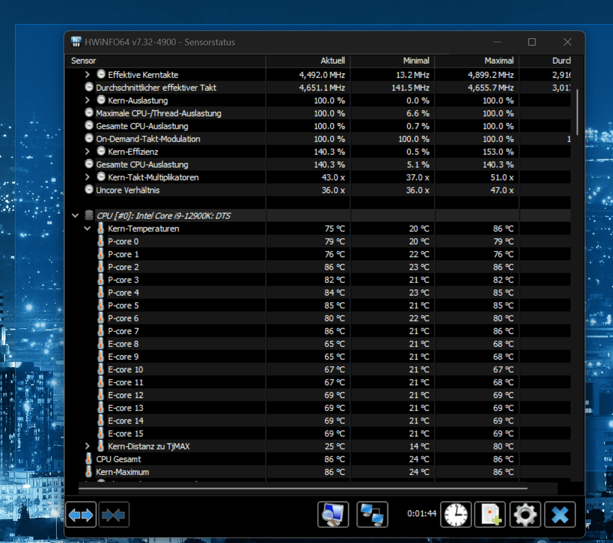Select the E-core 9 row
The width and height of the screenshot is (613, 543).
point(318,357)
